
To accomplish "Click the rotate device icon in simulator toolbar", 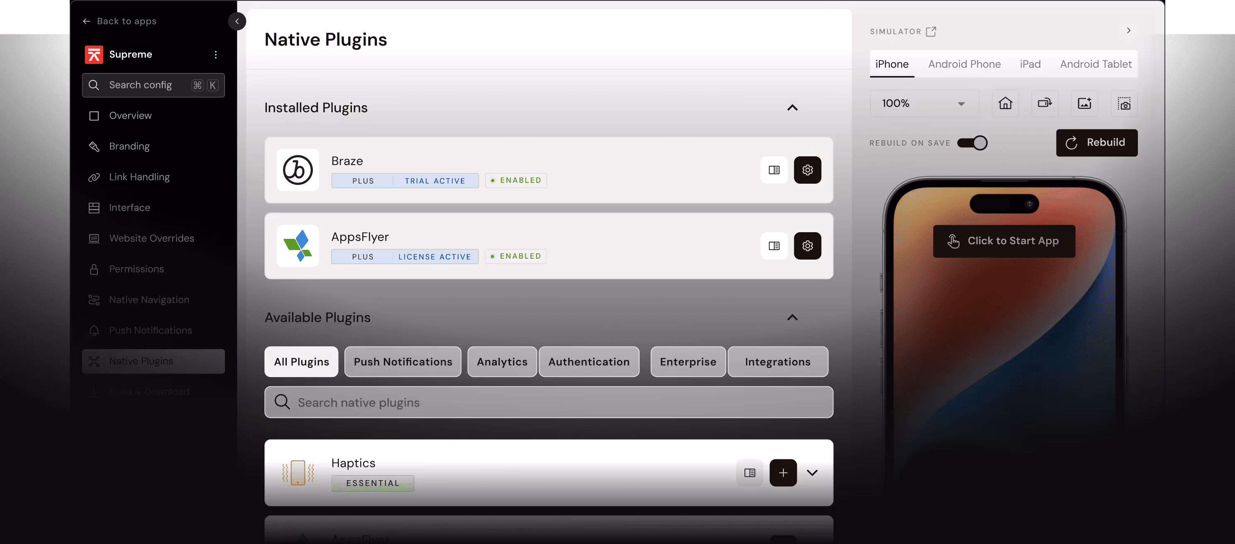I will pos(1045,103).
